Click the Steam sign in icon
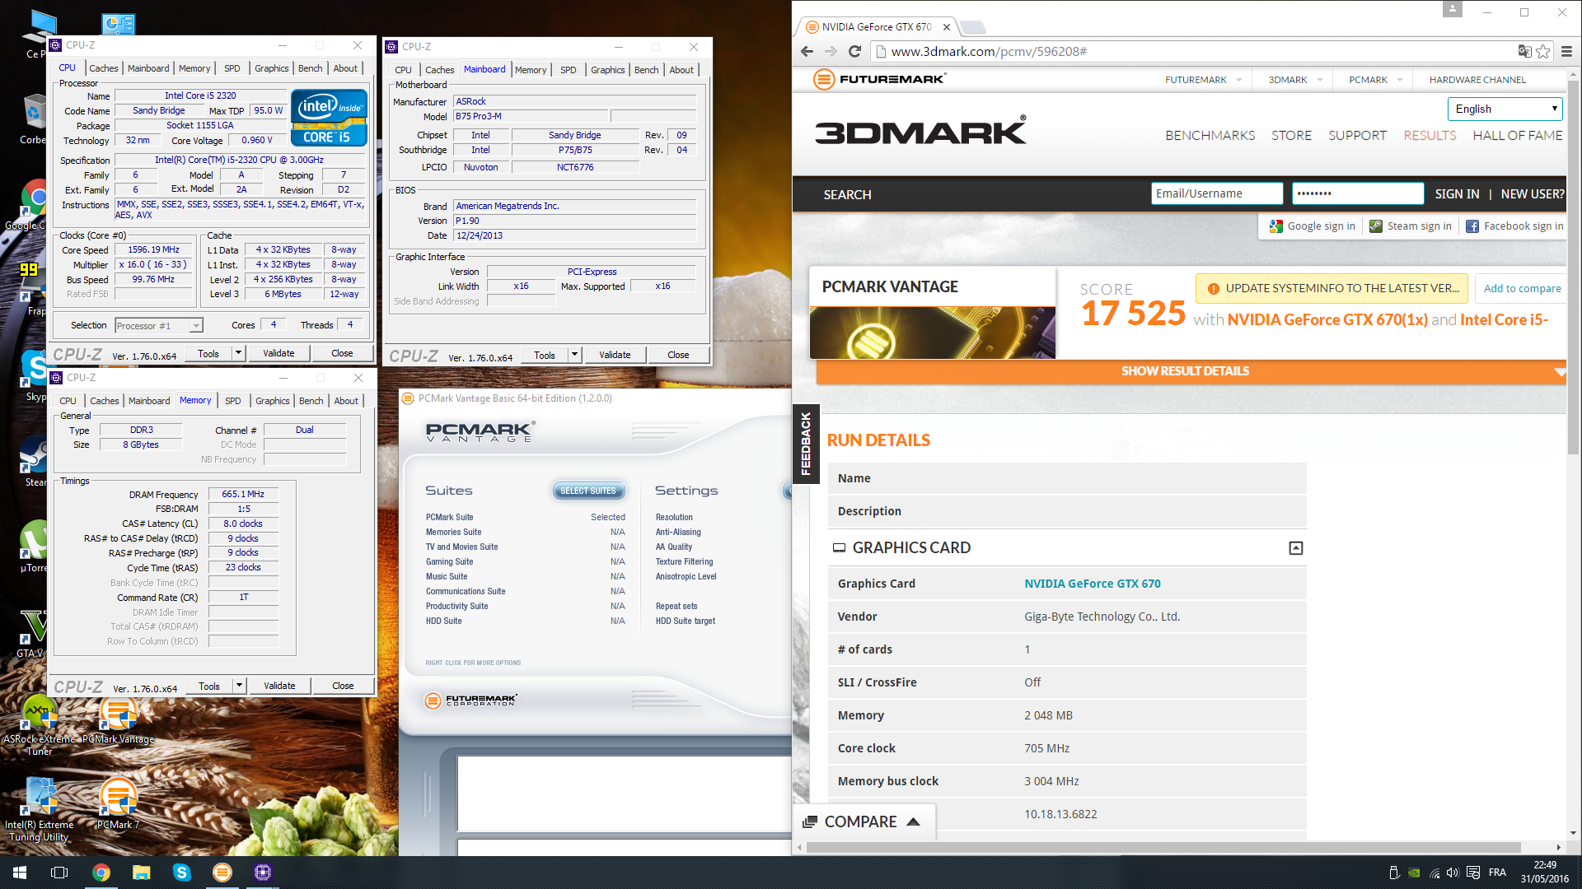 [x=1376, y=226]
